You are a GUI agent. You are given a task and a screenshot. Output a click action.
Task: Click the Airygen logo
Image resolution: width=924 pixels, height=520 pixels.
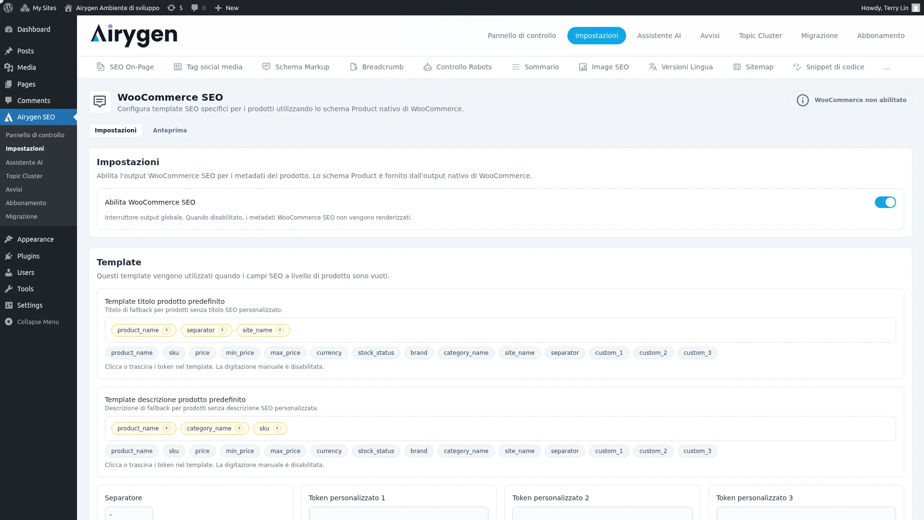pyautogui.click(x=134, y=36)
